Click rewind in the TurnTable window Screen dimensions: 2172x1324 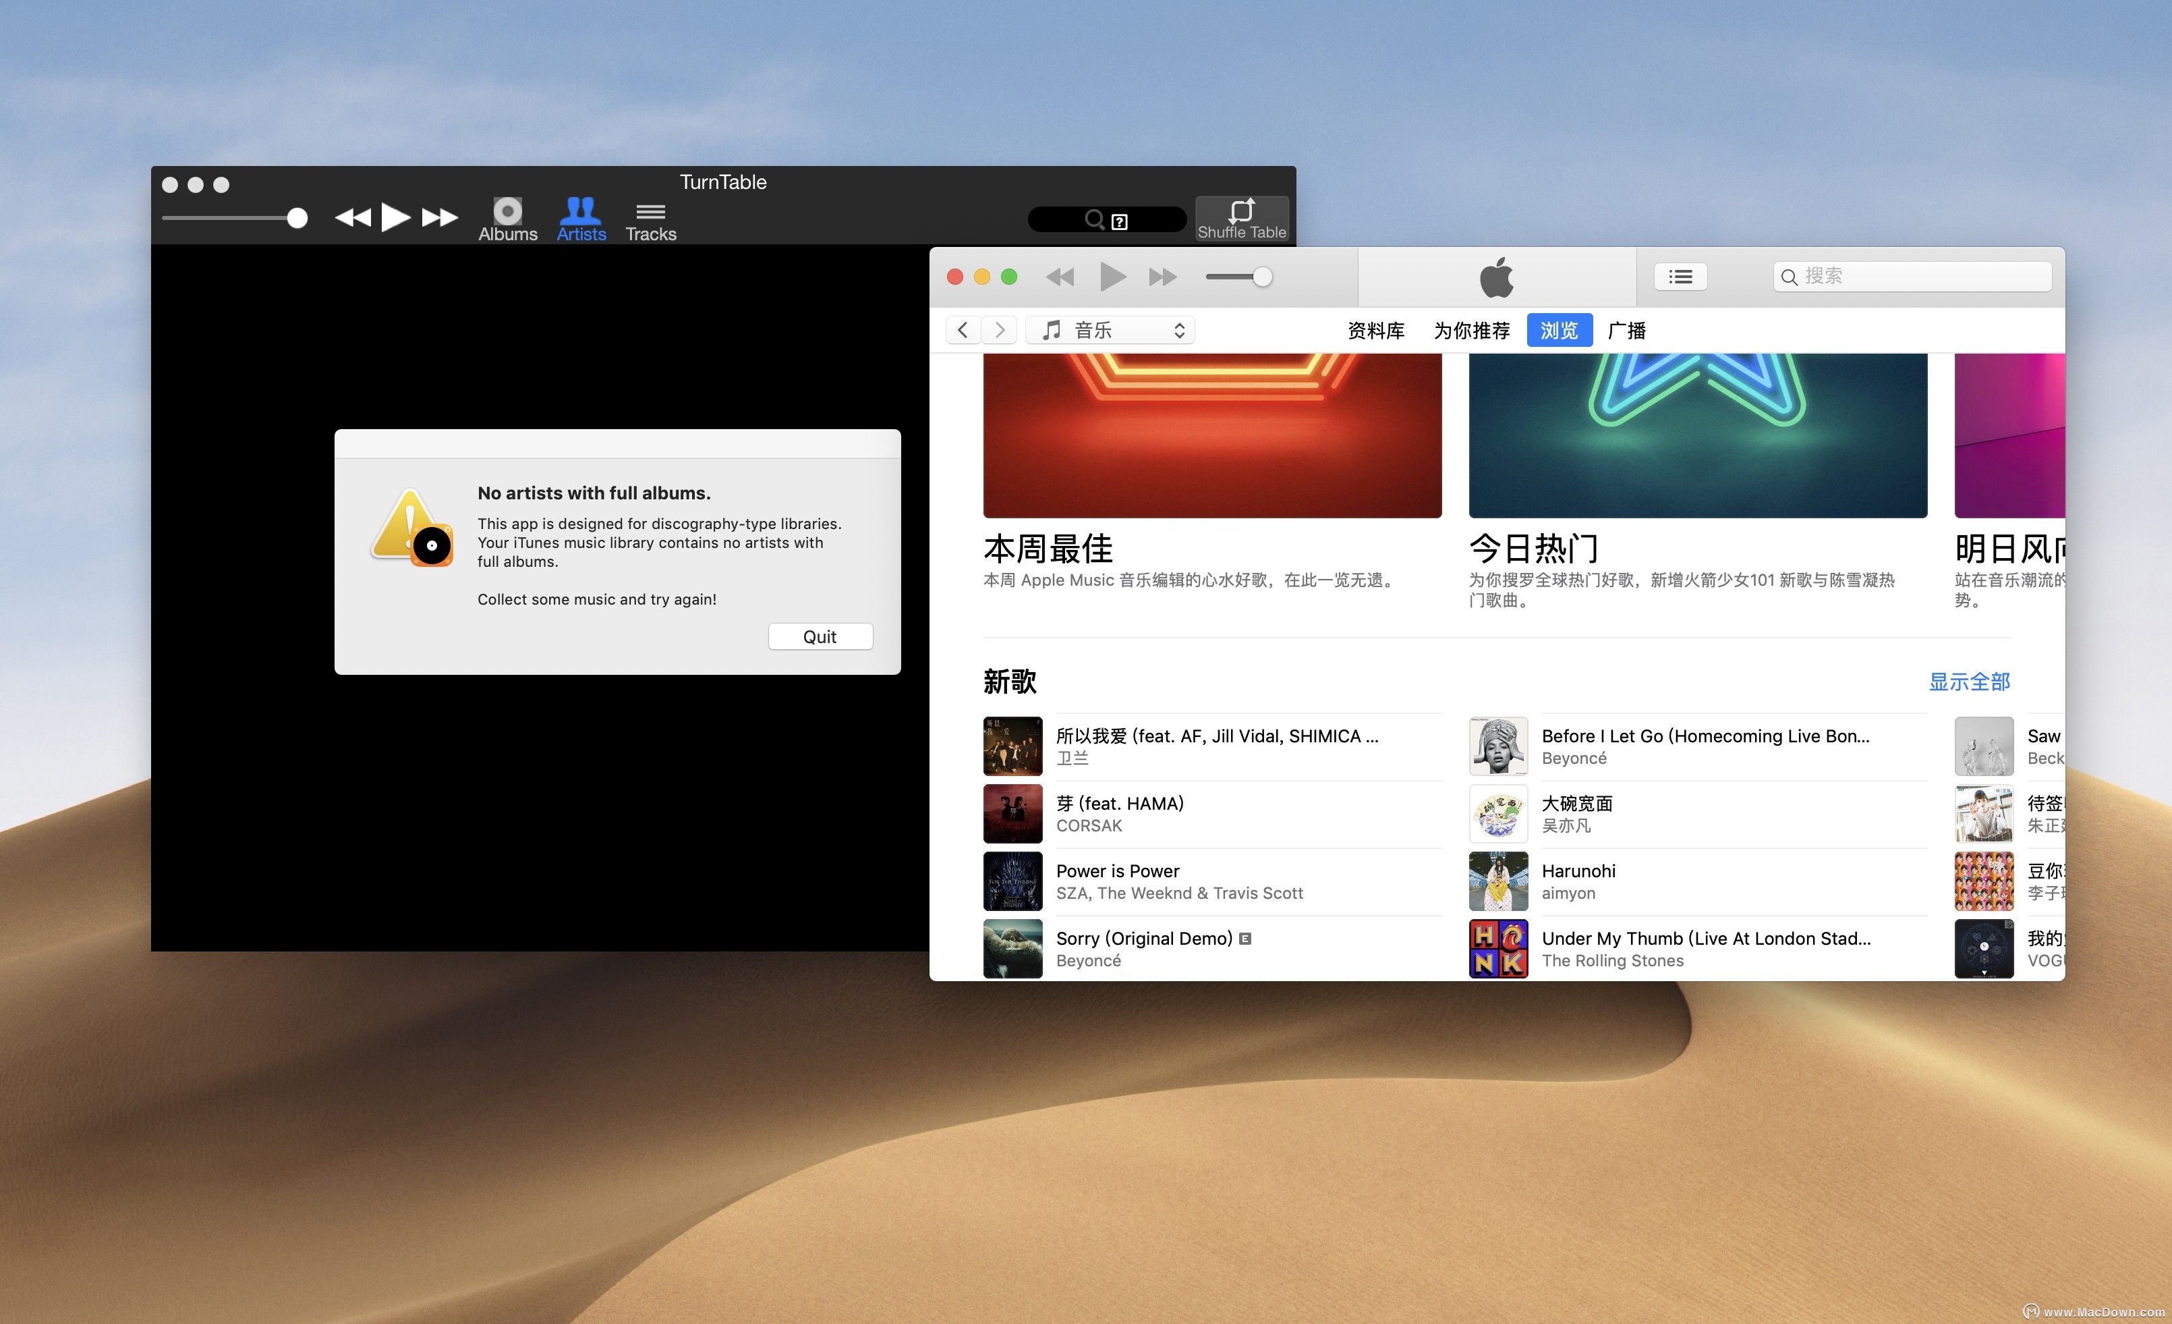coord(353,217)
